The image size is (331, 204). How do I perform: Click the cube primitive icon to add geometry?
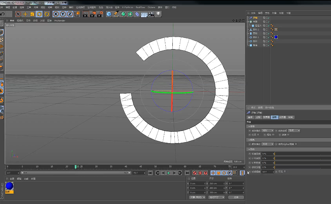[108, 14]
